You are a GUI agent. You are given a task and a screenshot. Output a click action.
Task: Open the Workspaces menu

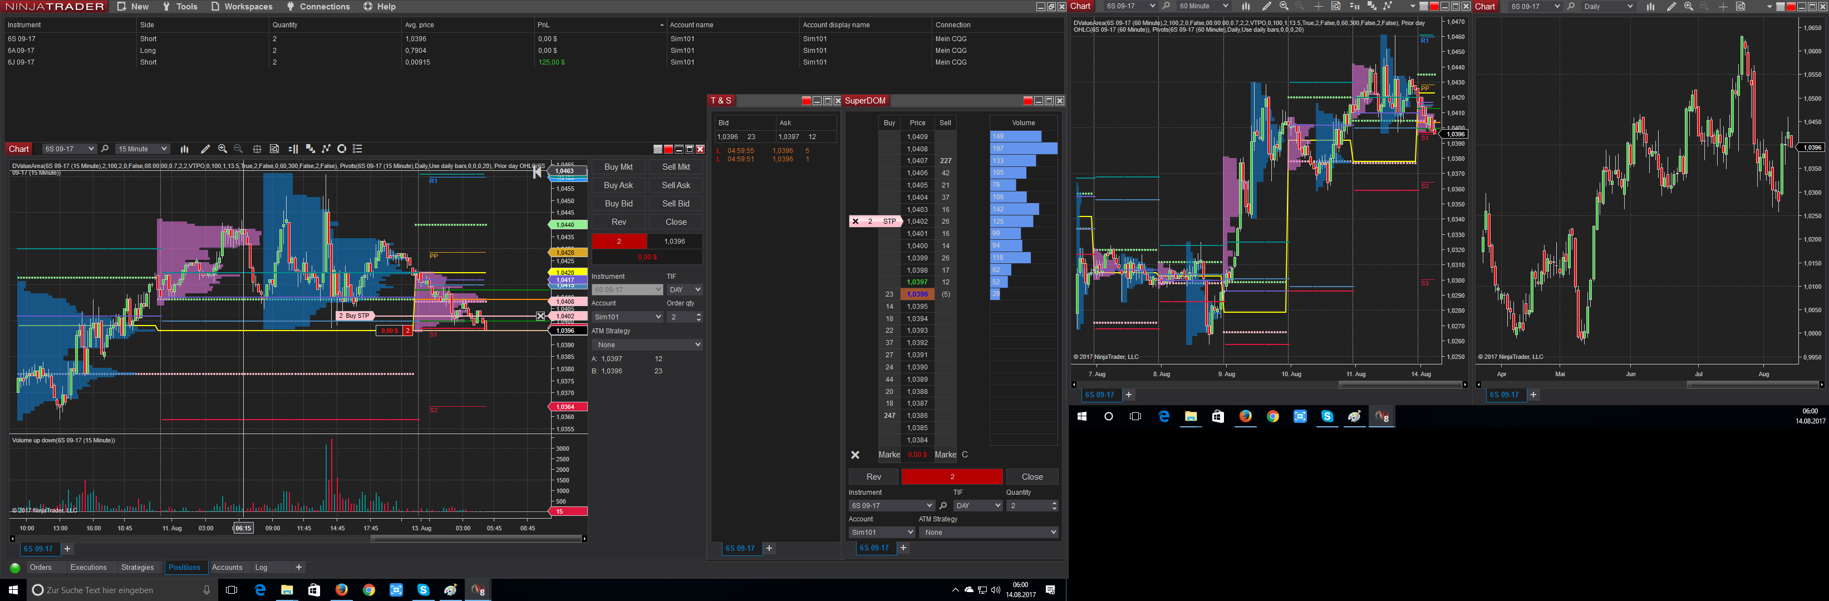tap(242, 6)
